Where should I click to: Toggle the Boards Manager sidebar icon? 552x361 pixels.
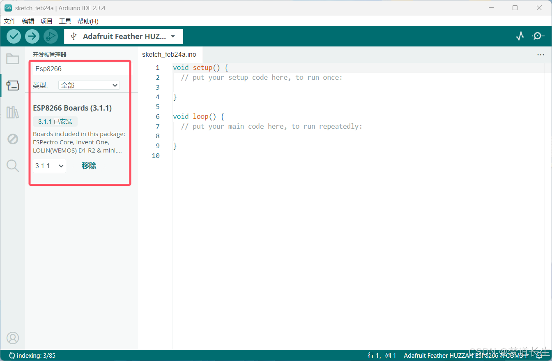click(13, 86)
